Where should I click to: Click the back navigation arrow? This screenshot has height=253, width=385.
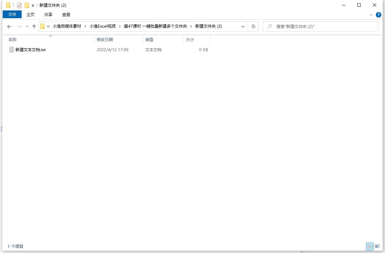coord(9,26)
